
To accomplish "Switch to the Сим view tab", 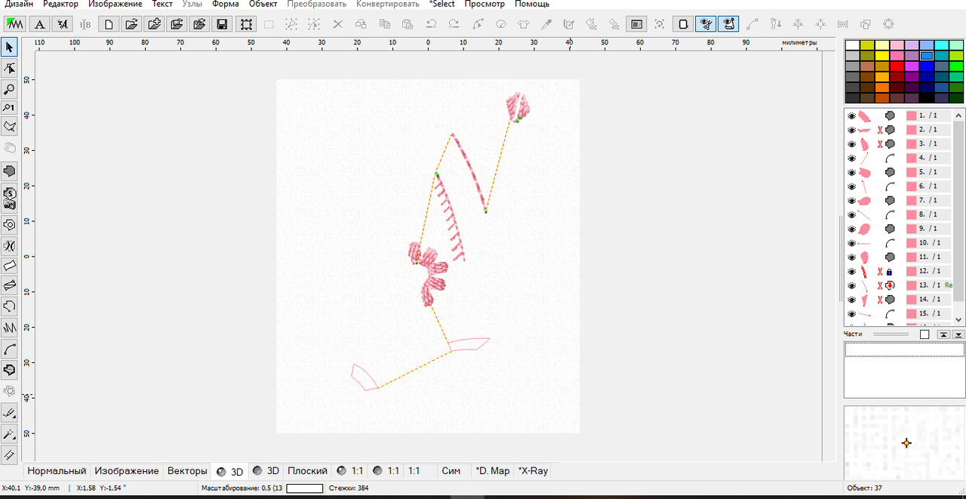I will 451,471.
